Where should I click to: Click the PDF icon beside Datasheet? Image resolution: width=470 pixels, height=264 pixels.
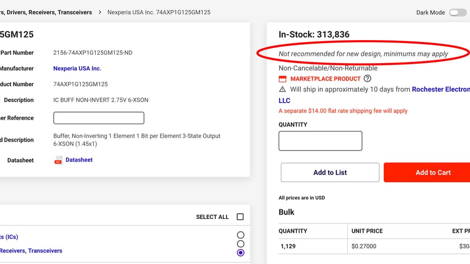coord(58,160)
